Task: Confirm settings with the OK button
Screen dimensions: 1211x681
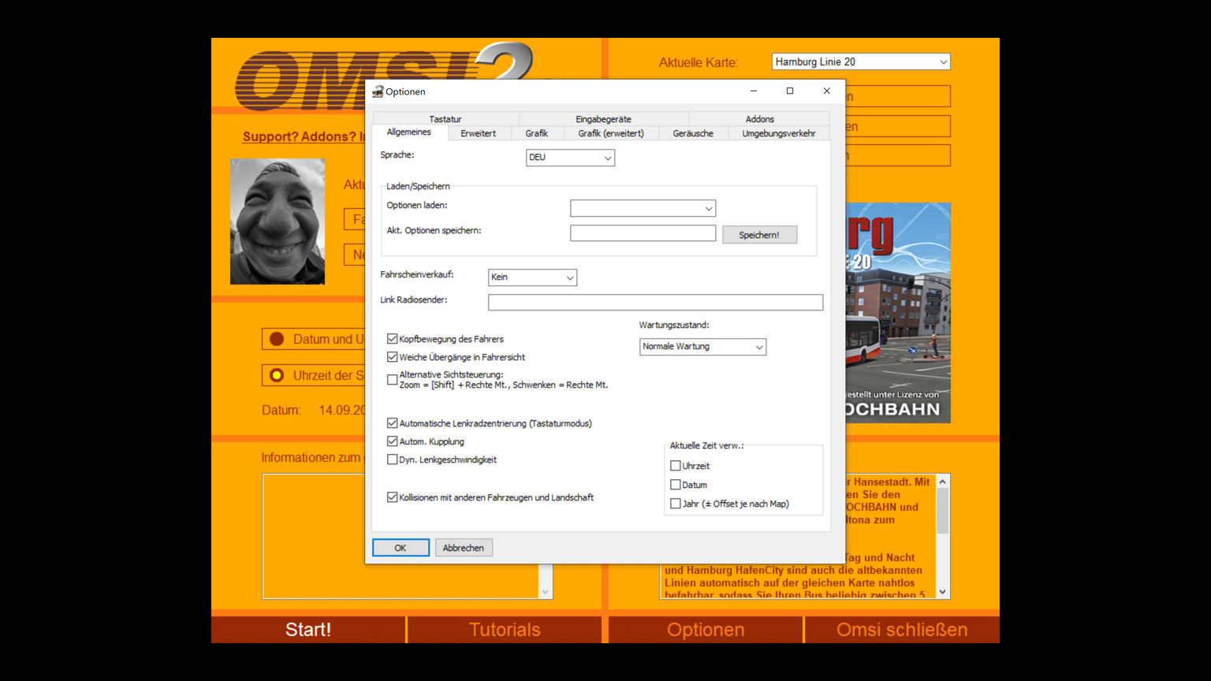Action: coord(401,548)
